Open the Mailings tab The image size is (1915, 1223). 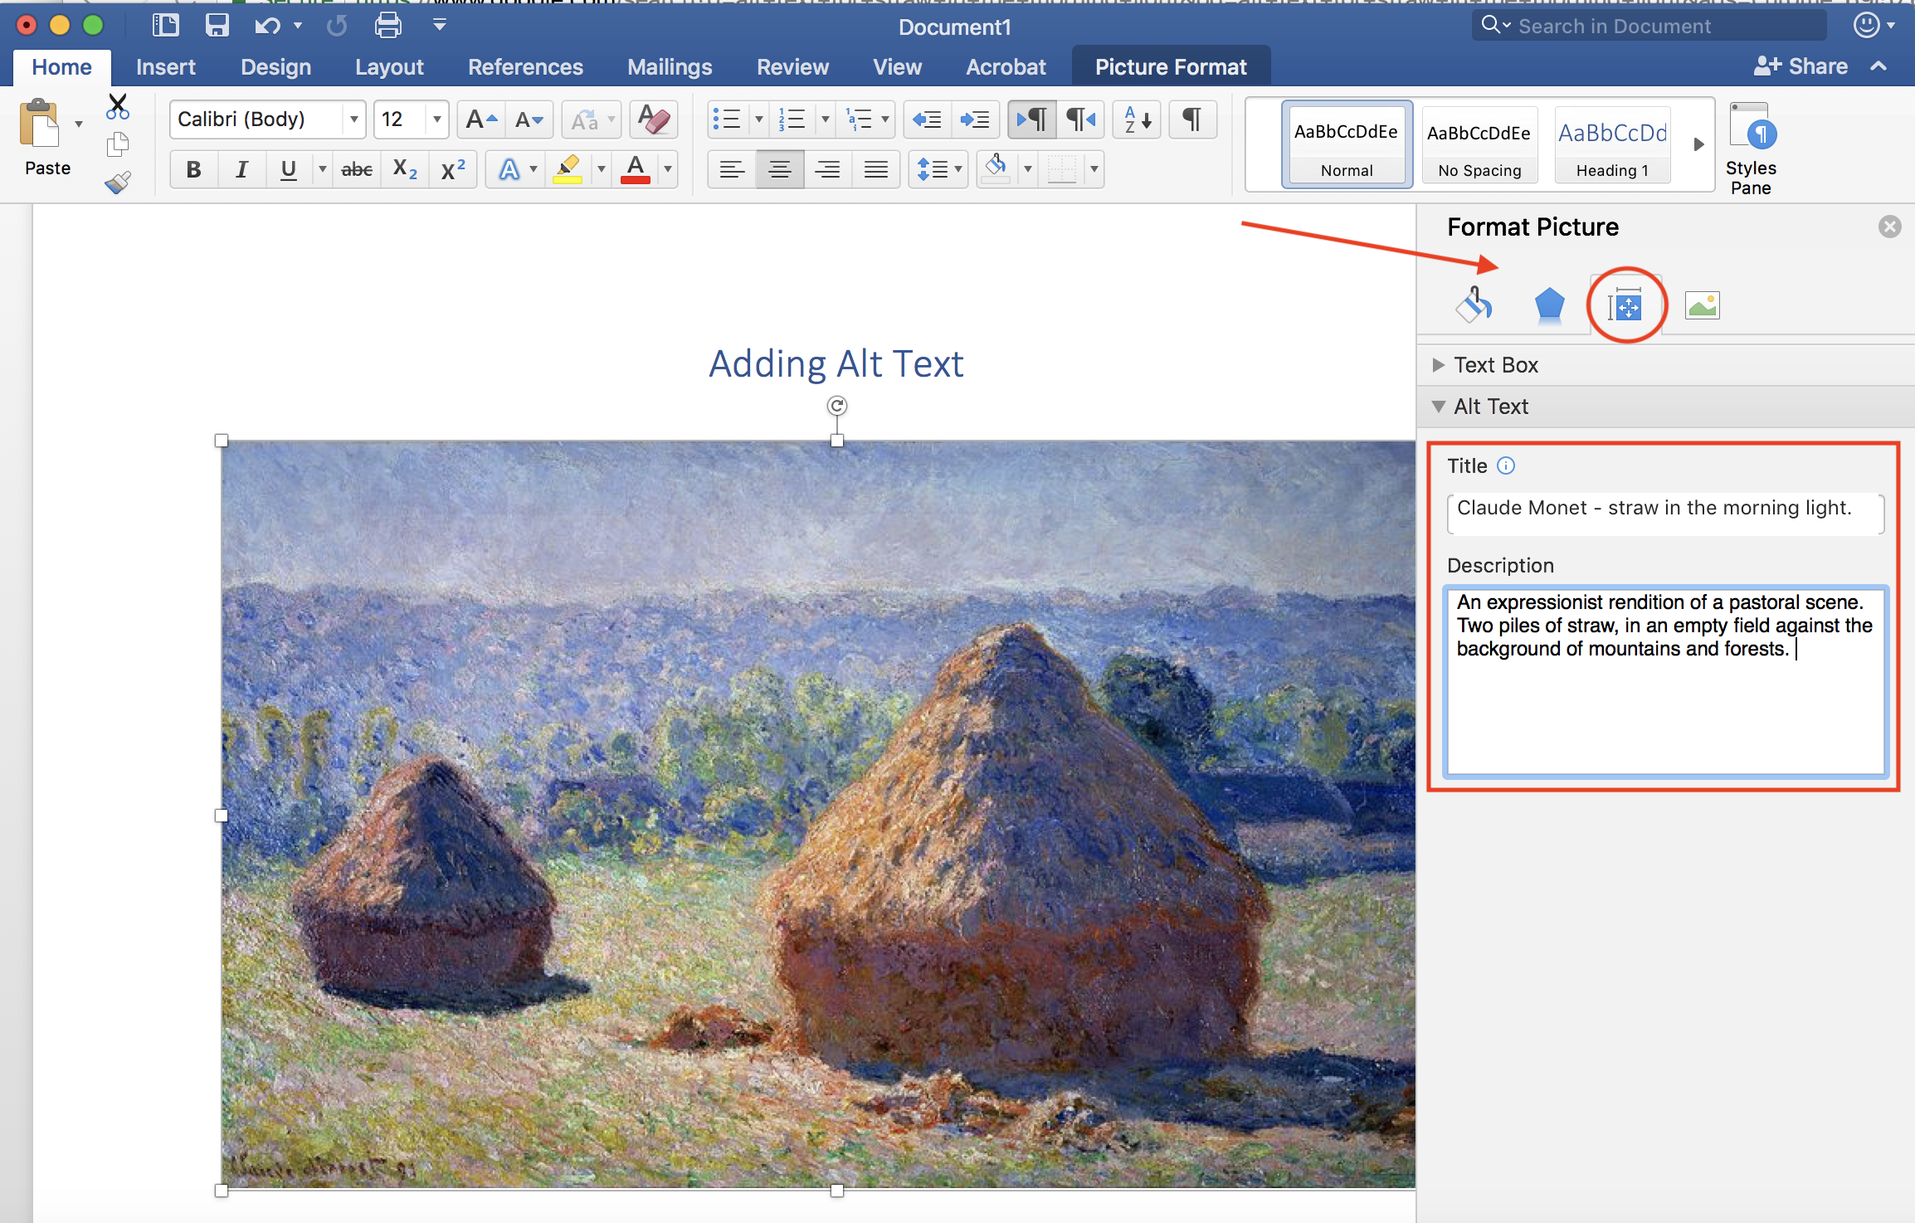click(670, 66)
